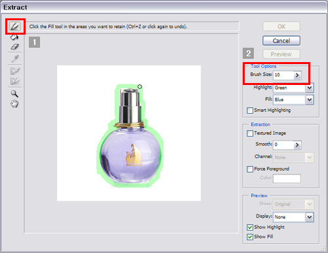Click the OK button
The width and height of the screenshot is (328, 253).
click(x=281, y=27)
